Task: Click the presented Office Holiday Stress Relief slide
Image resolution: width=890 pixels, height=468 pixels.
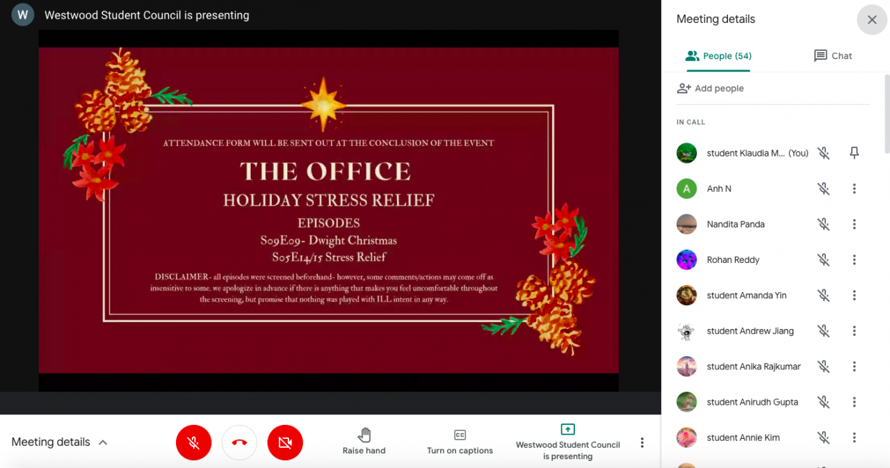Action: [328, 210]
